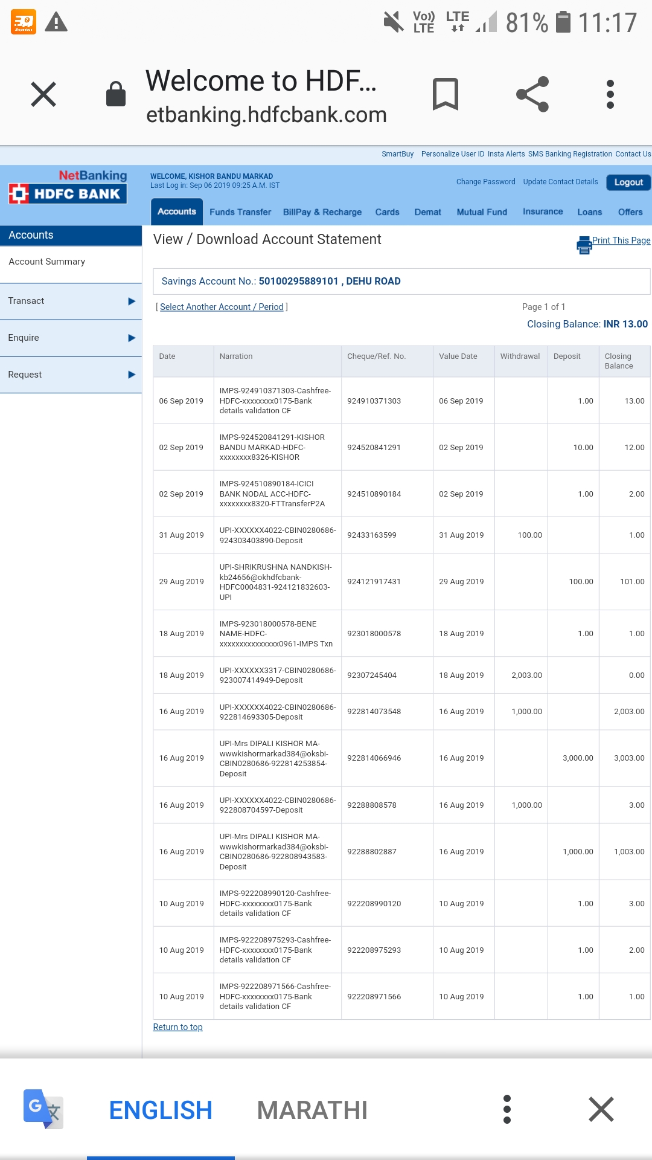The width and height of the screenshot is (652, 1160).
Task: Click account number 50100295889101
Action: pyautogui.click(x=298, y=282)
